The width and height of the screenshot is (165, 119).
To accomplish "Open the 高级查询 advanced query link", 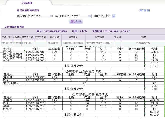I will (x=144, y=10).
